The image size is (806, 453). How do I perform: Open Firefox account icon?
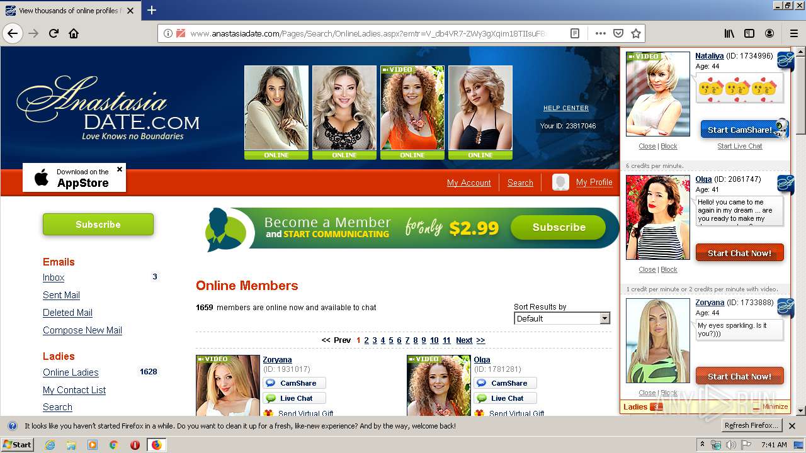(x=769, y=33)
